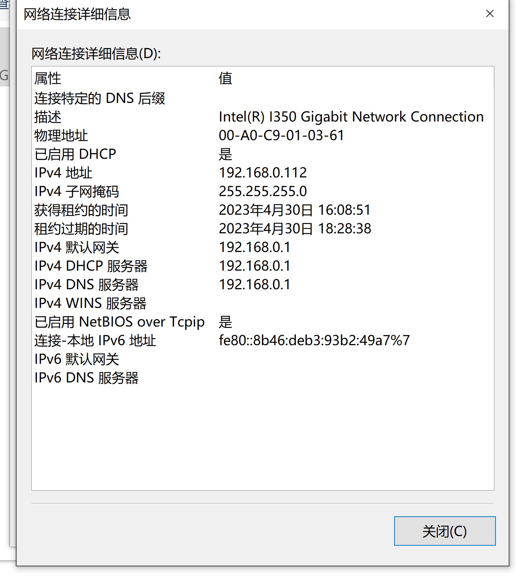Click the 值 column header
Image resolution: width=516 pixels, height=580 pixels.
point(225,79)
